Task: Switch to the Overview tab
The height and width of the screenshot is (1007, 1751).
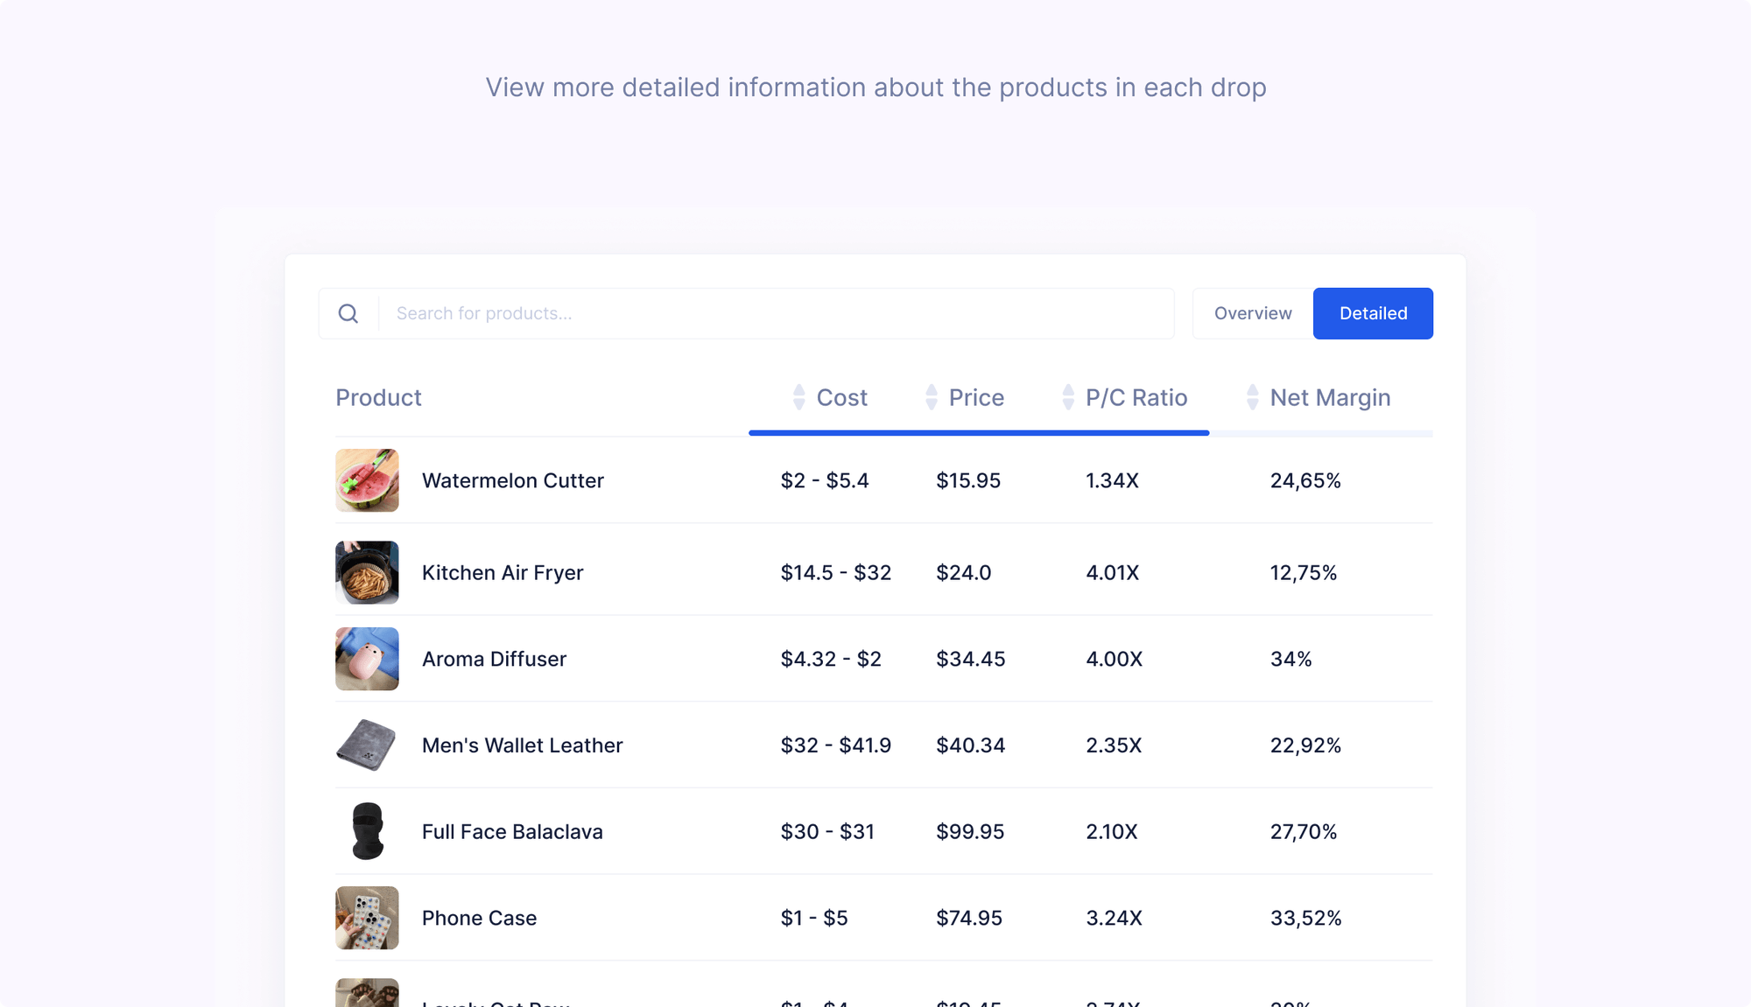Action: (1251, 313)
